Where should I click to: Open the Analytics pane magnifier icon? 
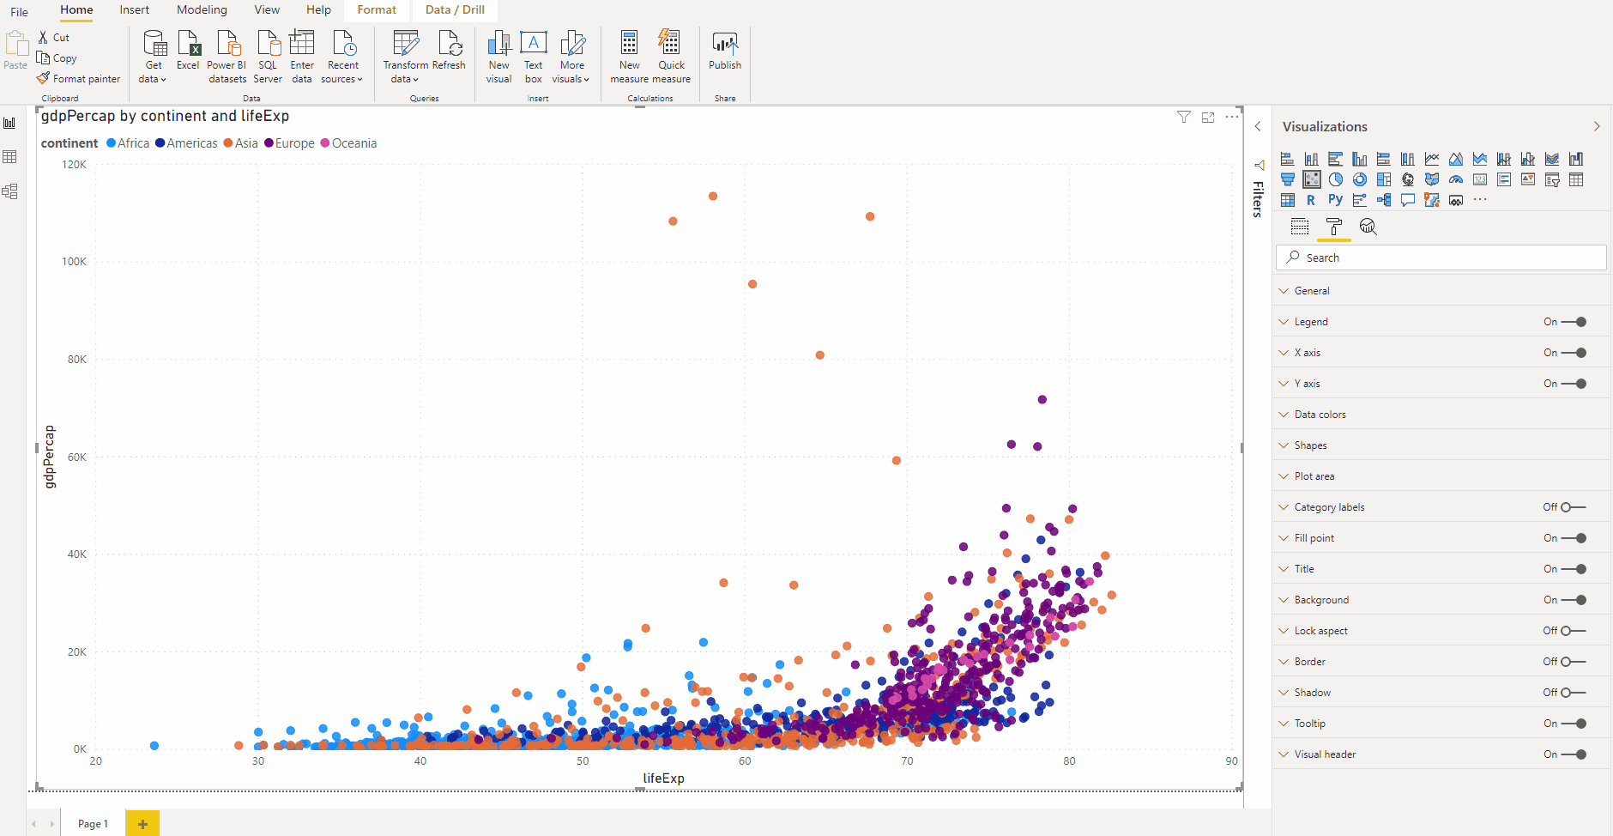tap(1368, 227)
